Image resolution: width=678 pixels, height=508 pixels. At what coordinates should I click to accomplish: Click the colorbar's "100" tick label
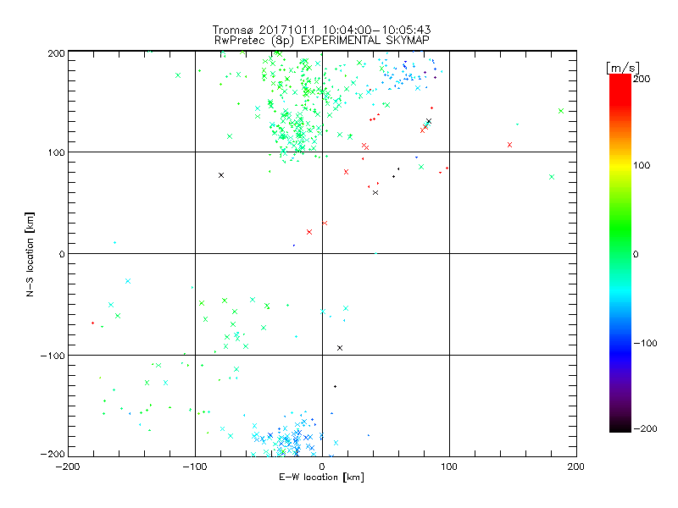tap(642, 165)
